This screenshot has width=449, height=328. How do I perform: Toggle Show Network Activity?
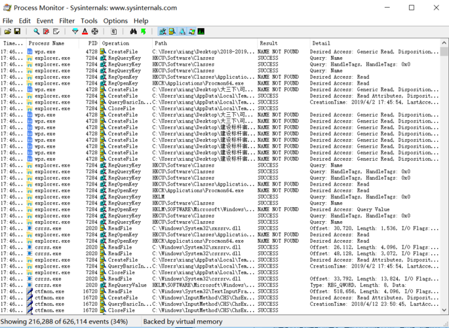point(182,31)
